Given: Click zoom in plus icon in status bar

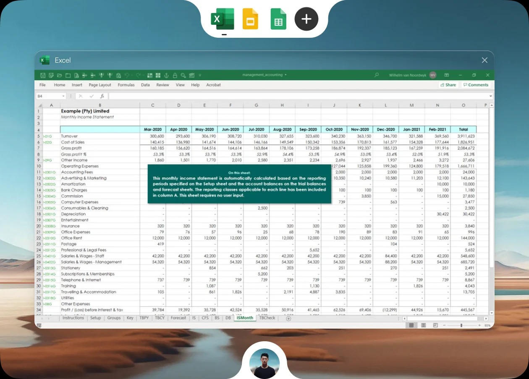Looking at the screenshot, I should coord(479,325).
